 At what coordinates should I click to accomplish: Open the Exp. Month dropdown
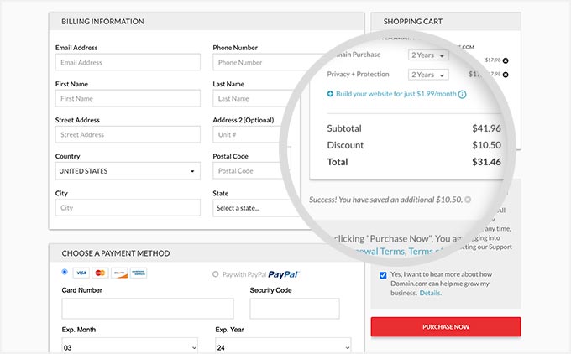coord(128,346)
